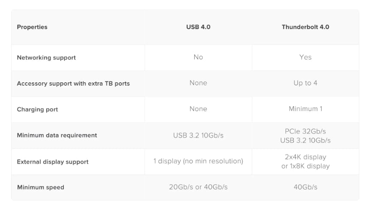Select the 'Minimum 1' cell
Viewport: 373px width, 210px height.
(305, 109)
